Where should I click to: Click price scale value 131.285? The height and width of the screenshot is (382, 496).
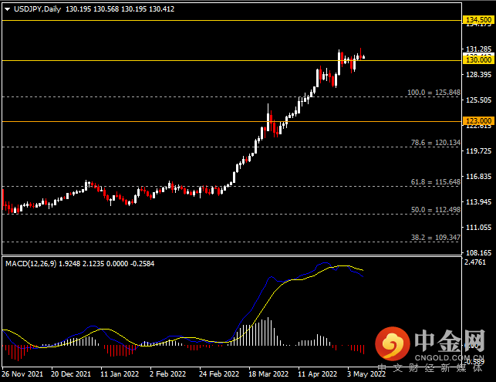(x=479, y=49)
